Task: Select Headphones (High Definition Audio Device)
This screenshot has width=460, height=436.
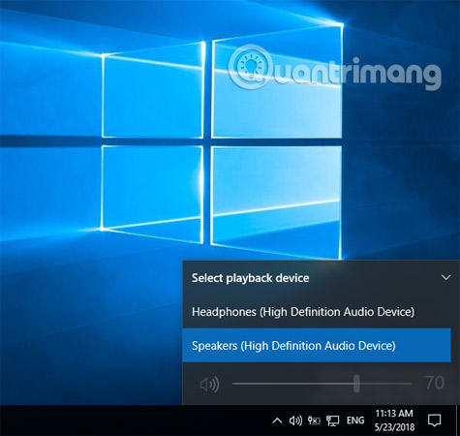Action: tap(317, 312)
